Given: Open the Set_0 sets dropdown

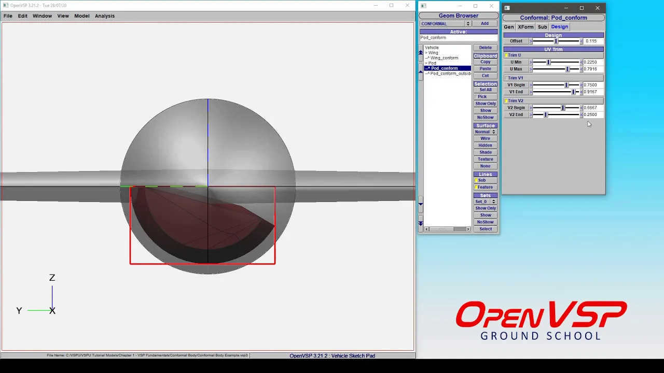Looking at the screenshot, I should (x=486, y=202).
